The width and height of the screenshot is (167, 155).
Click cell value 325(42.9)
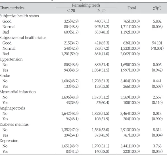pyautogui.click(x=71, y=21)
